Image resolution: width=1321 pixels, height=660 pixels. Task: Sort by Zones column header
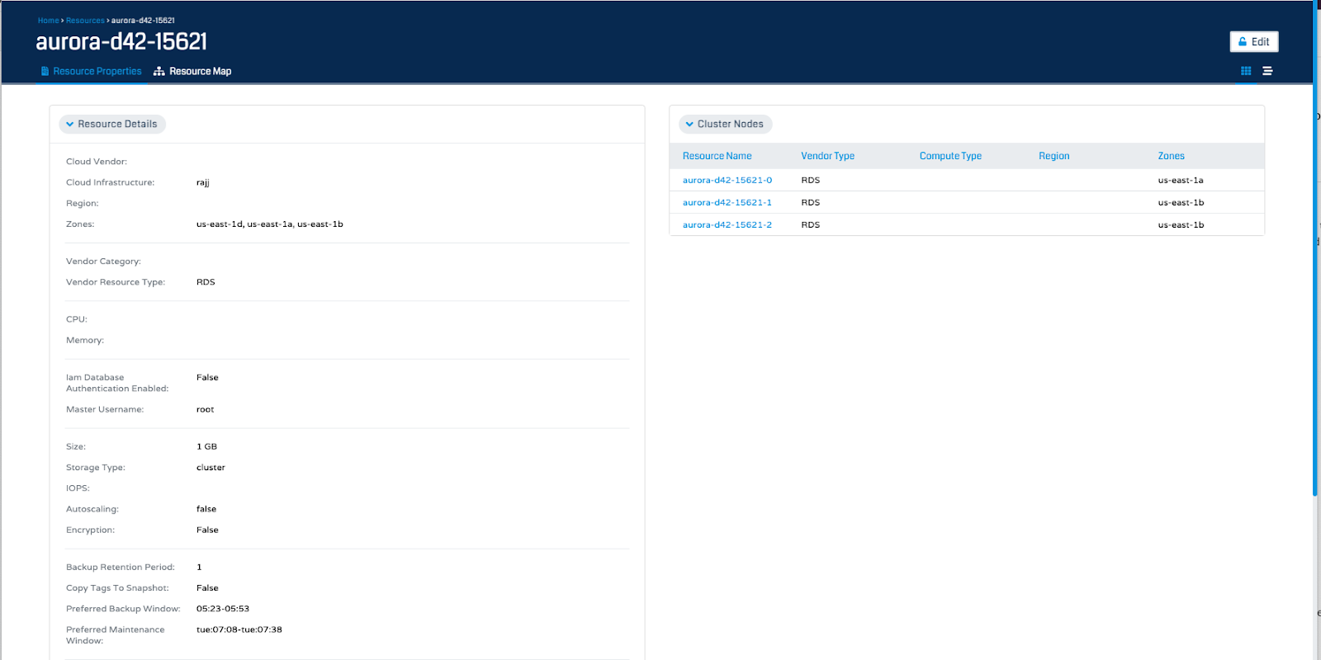[1171, 156]
